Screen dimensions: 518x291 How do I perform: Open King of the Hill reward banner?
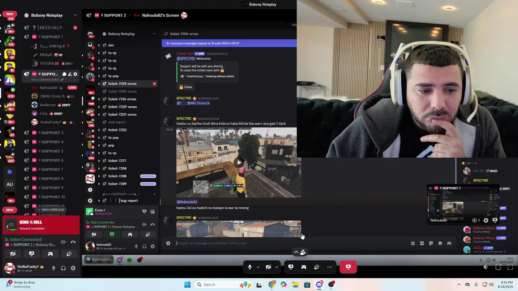point(40,225)
